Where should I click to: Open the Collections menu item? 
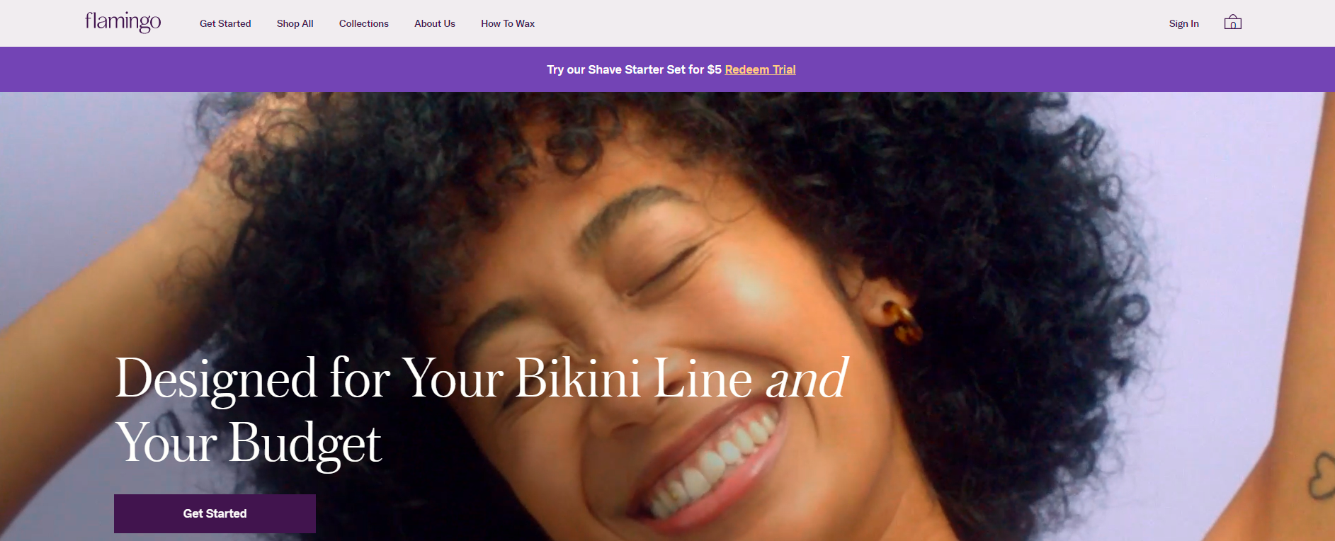coord(363,23)
